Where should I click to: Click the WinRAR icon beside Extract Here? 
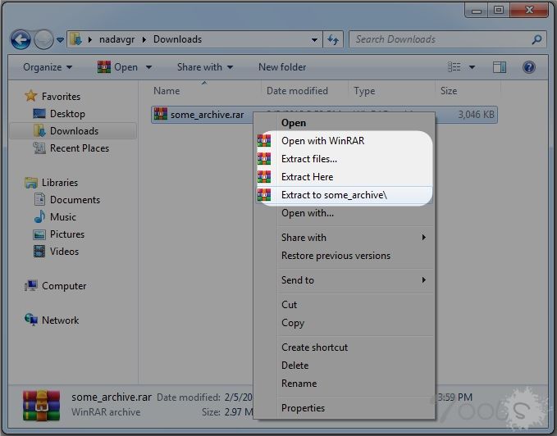tap(264, 177)
